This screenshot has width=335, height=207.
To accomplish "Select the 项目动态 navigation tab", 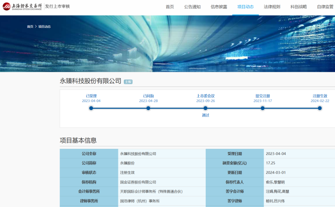I will pos(245,7).
